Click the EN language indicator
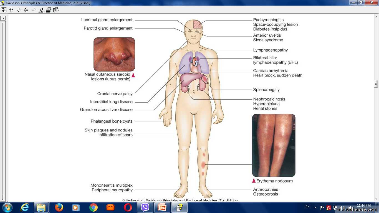Viewport: 379px width, 213px height. pos(307,207)
